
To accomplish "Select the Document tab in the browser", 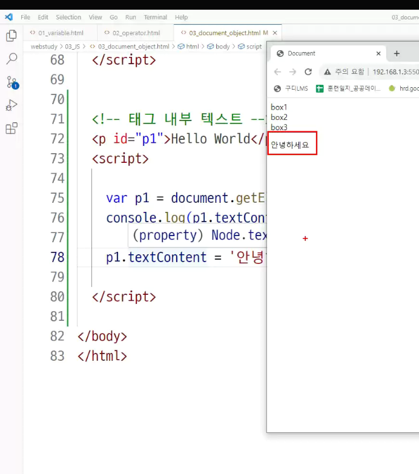I will (x=328, y=53).
